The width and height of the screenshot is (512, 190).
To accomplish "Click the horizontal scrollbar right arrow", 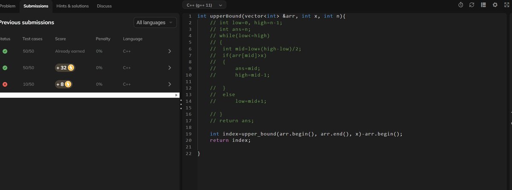I will click(177, 95).
